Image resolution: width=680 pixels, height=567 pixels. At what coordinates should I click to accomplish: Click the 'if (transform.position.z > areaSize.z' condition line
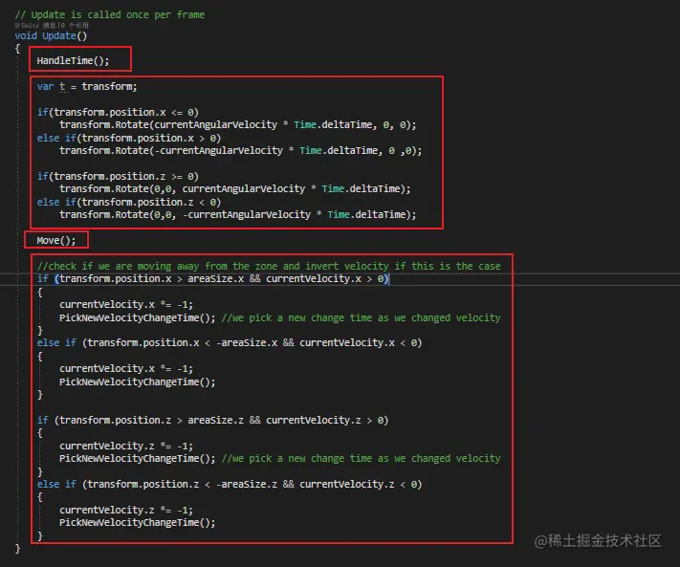coord(213,421)
